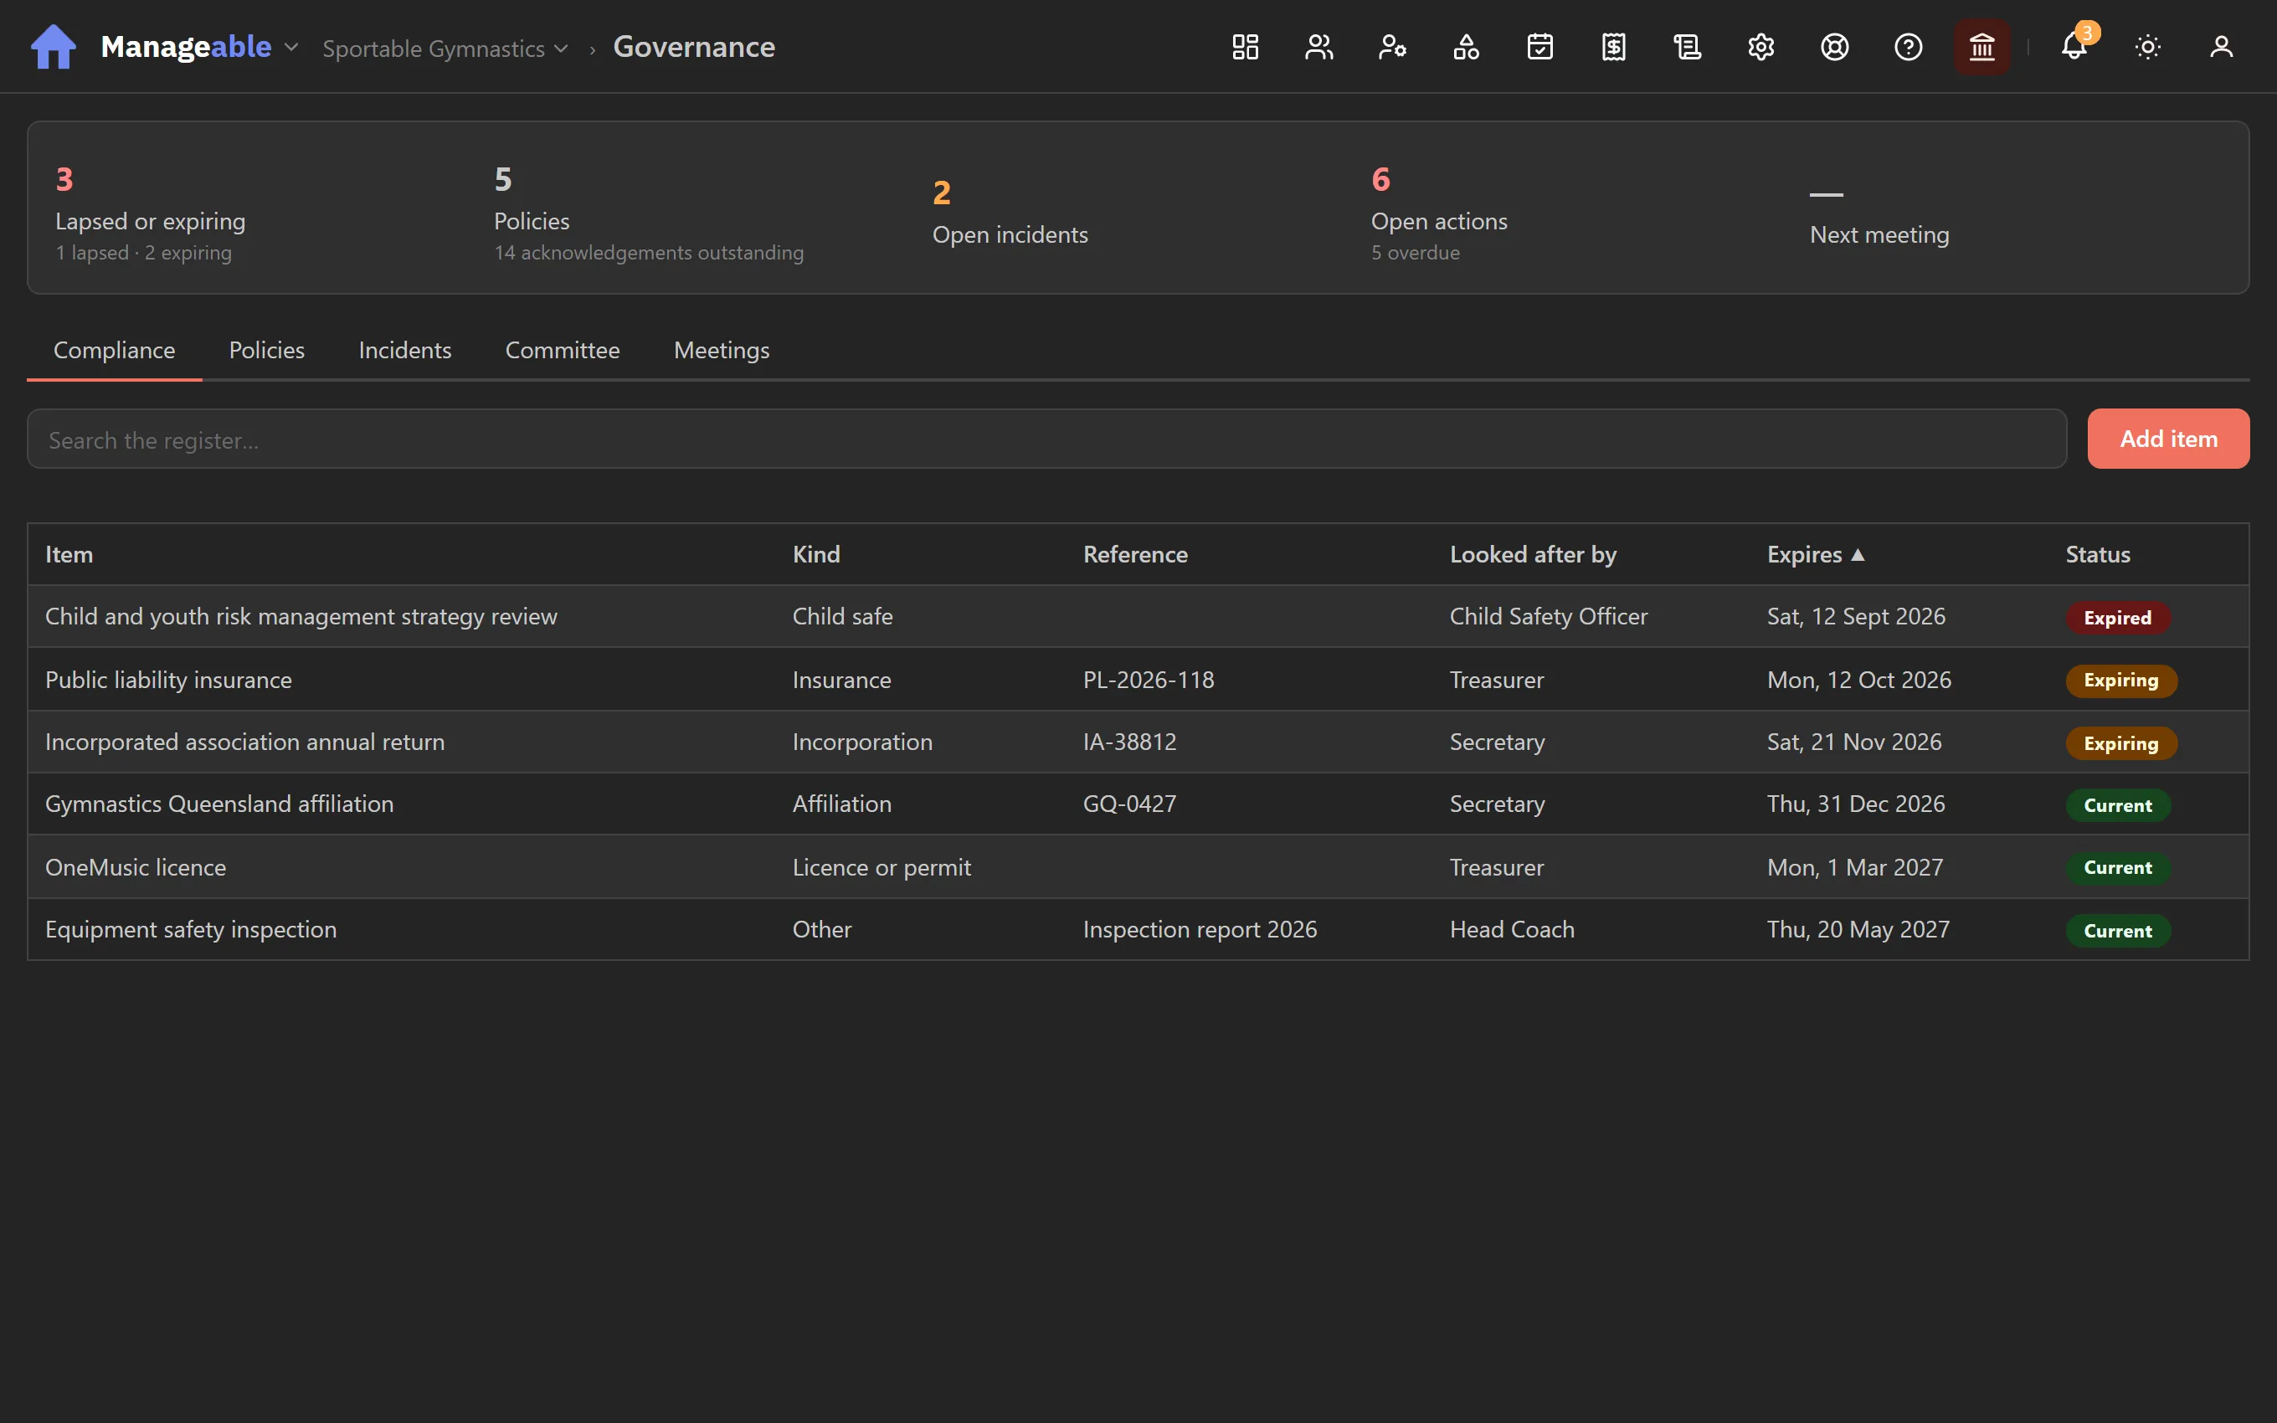This screenshot has height=1423, width=2277.
Task: Open the notifications bell with badge 3
Action: pos(2074,47)
